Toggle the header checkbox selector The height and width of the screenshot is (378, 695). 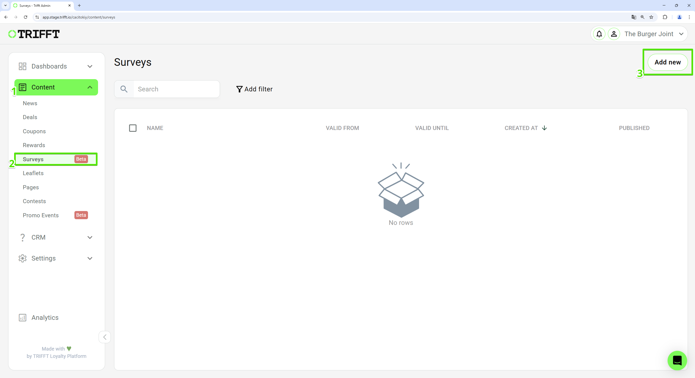pyautogui.click(x=133, y=128)
